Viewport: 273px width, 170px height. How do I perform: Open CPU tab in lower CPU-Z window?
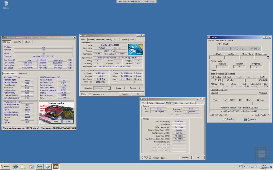click(143, 103)
